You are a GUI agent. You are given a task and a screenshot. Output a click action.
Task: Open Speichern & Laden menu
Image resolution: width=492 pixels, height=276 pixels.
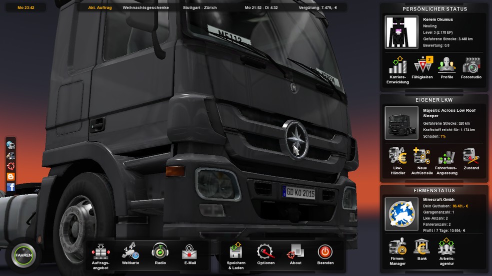click(x=236, y=252)
